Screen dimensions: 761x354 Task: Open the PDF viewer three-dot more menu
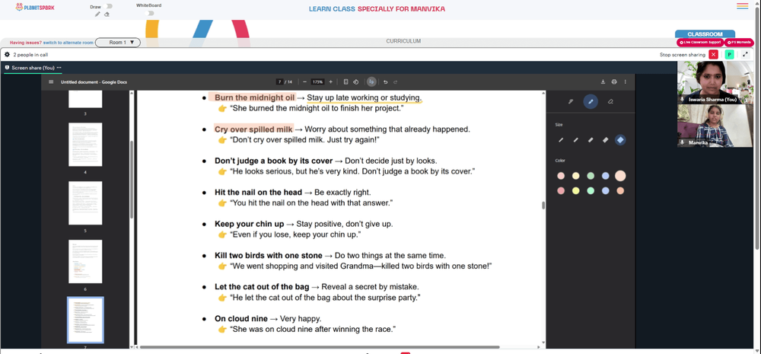coord(625,82)
